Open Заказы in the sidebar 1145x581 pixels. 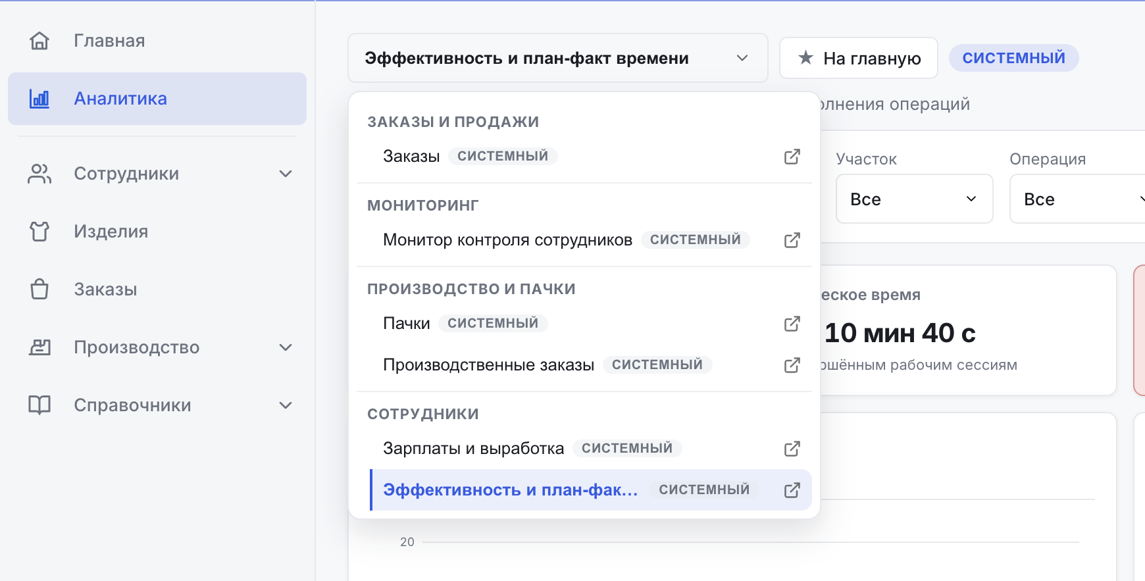(157, 290)
